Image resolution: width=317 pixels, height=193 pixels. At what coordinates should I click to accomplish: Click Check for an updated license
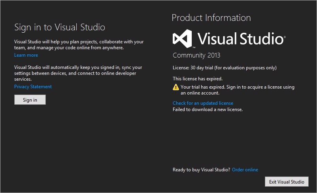203,103
